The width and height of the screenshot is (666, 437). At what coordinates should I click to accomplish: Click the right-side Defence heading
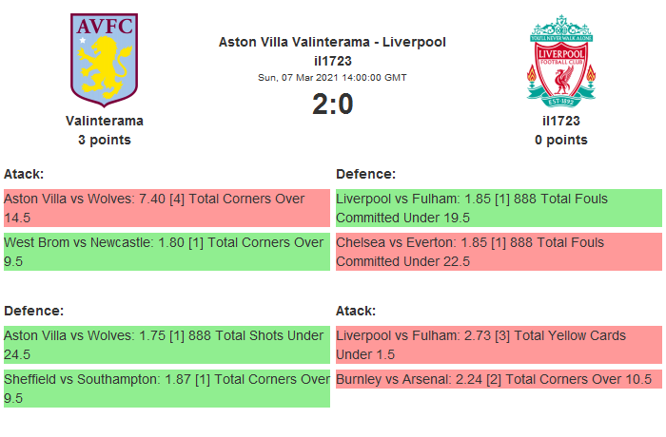coord(365,174)
